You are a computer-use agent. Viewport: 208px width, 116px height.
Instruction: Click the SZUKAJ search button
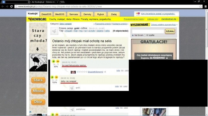170,31
